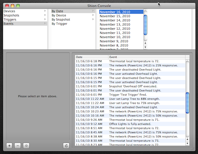198x154 pixels.
Task: Expand the By Date row arrow
Action: click(x=93, y=11)
